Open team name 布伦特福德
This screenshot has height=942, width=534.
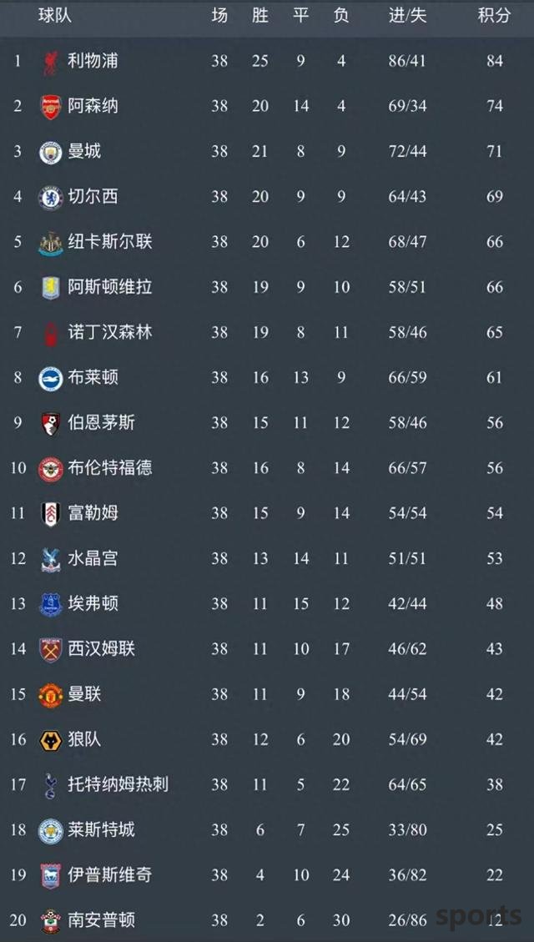(x=110, y=467)
